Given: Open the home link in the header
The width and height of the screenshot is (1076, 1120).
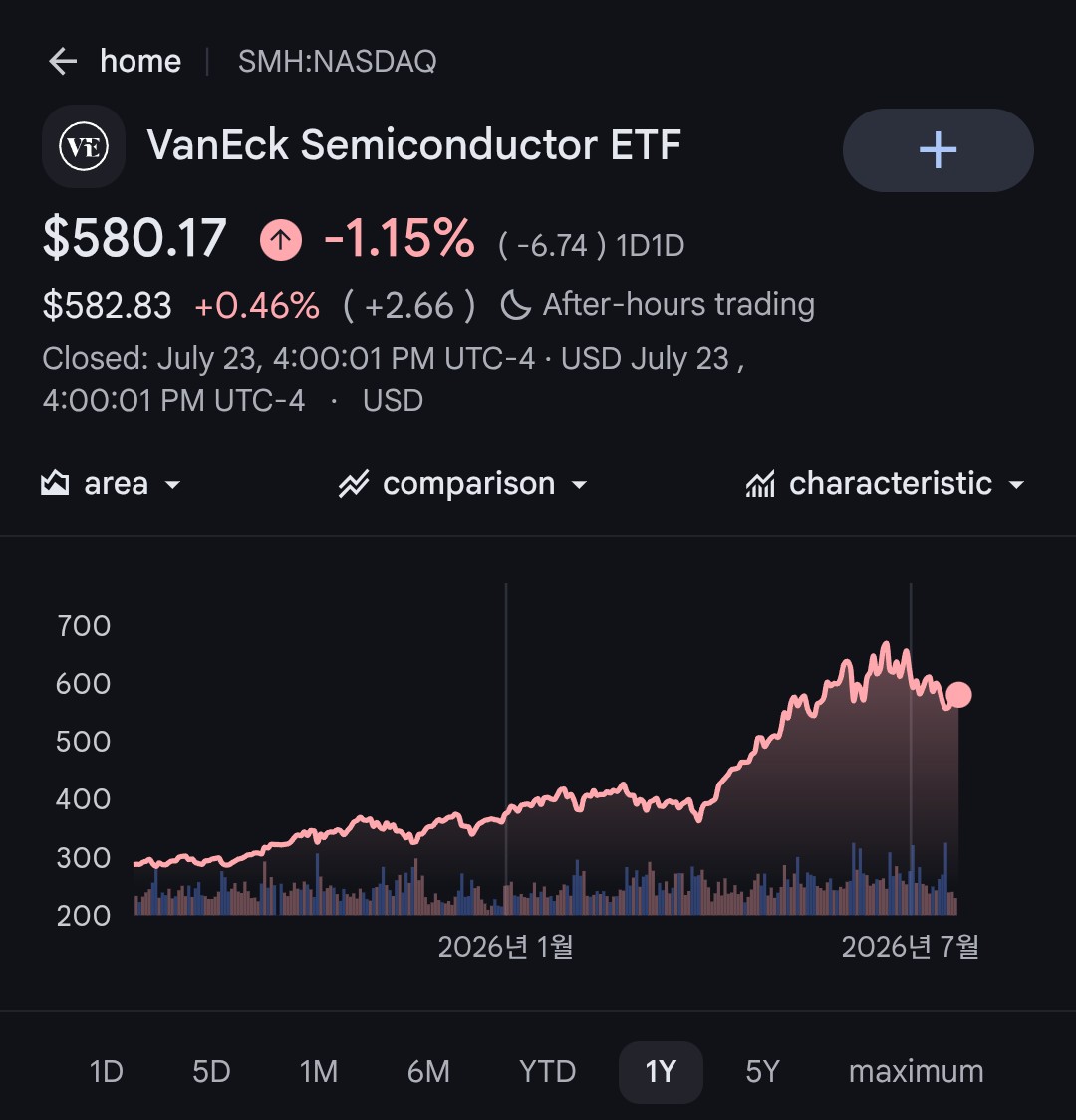Looking at the screenshot, I should [x=140, y=62].
